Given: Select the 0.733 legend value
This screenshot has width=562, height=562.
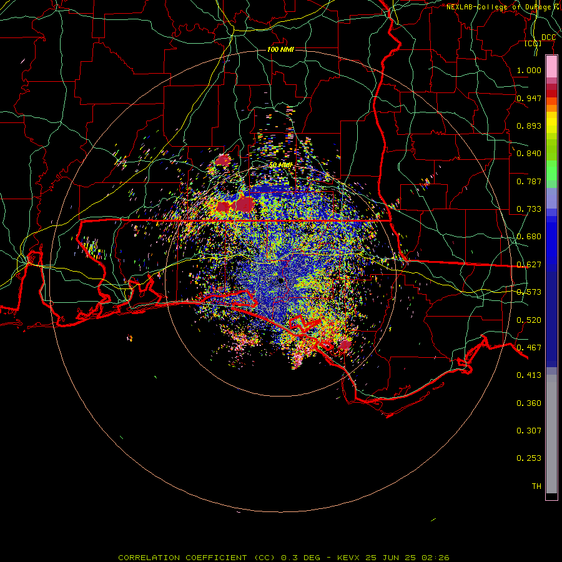Looking at the screenshot, I should (529, 209).
